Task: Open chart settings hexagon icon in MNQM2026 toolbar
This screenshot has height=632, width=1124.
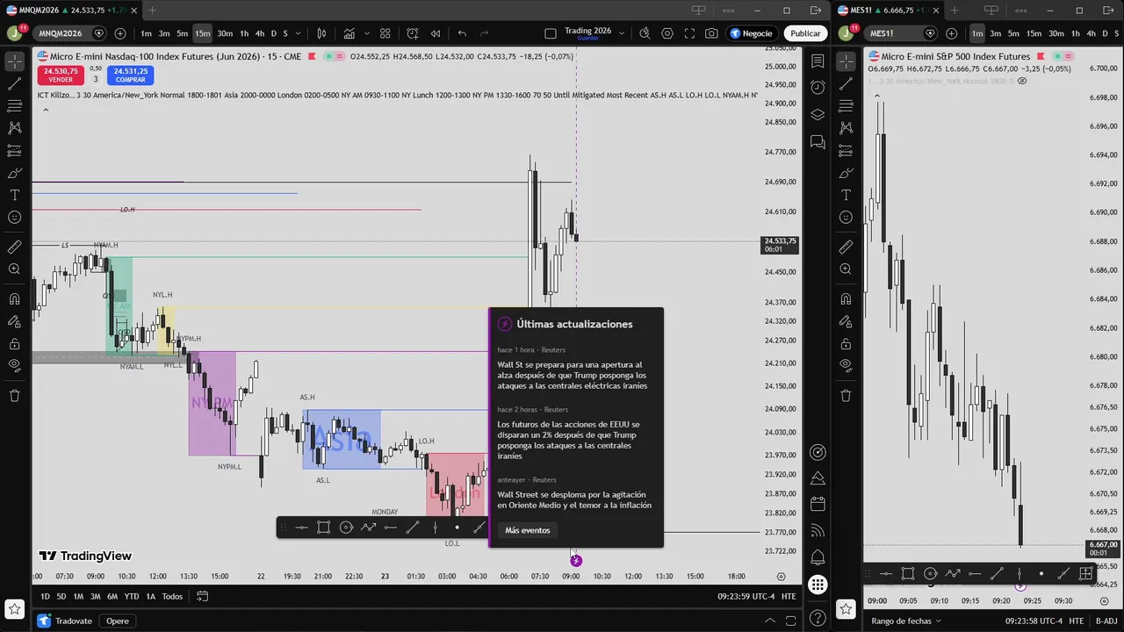Action: (667, 33)
